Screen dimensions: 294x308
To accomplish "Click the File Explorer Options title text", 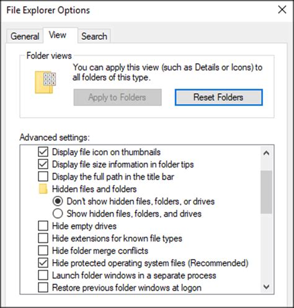I will point(48,10).
